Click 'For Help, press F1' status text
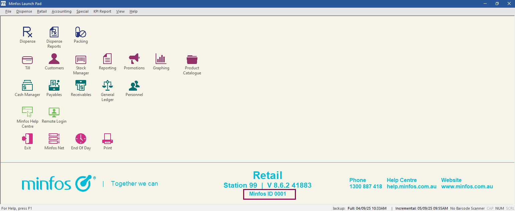This screenshot has height=211, width=515. coord(17,208)
